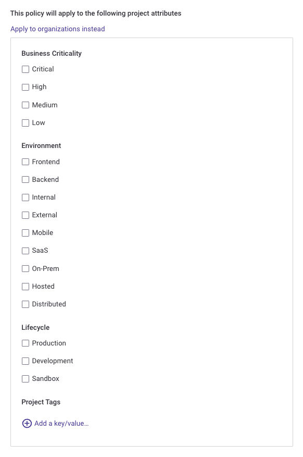Enable the Critical business criticality checkbox

(26, 69)
